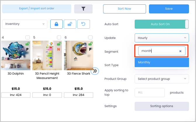Tick the checkbox for product 6
This screenshot has width=196, height=122.
pos(90,37)
